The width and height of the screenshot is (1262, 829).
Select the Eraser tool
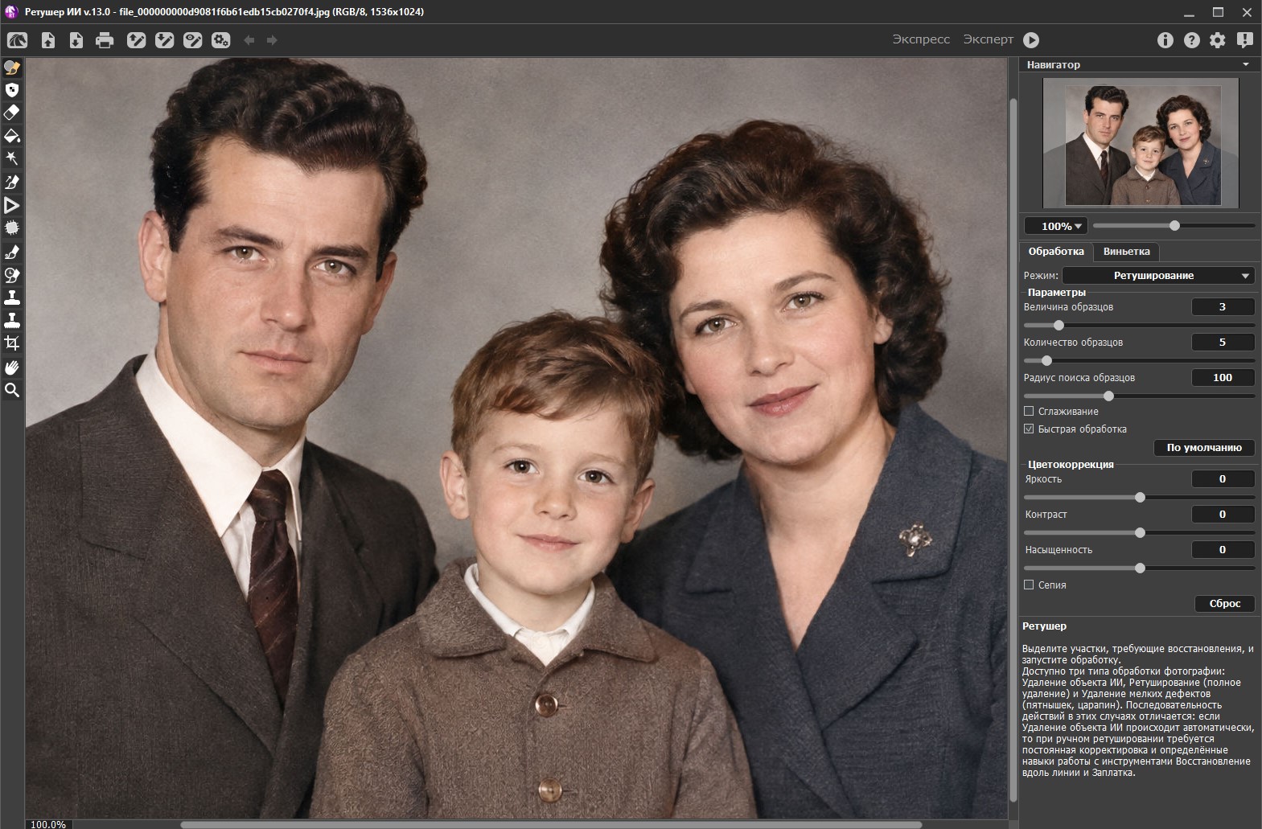(x=12, y=113)
